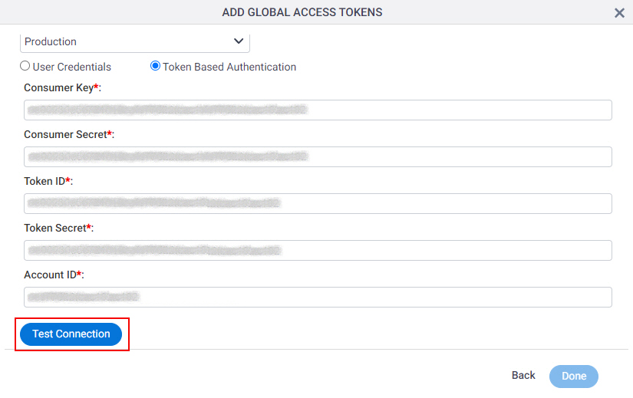Focus the Consumer Secret input field

coord(318,156)
